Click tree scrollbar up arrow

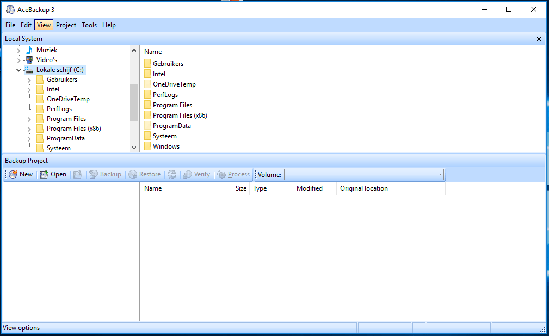click(x=134, y=50)
